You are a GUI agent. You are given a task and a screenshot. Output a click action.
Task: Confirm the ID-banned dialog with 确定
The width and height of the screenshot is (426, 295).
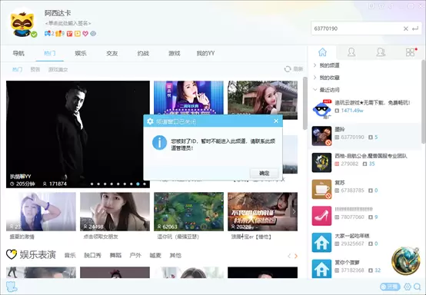(264, 173)
